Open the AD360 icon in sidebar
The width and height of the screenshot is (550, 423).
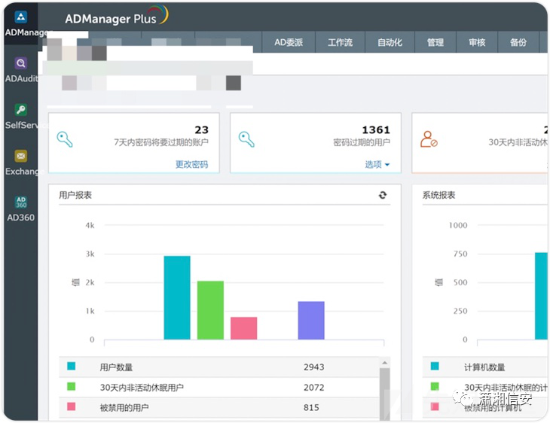[x=20, y=202]
